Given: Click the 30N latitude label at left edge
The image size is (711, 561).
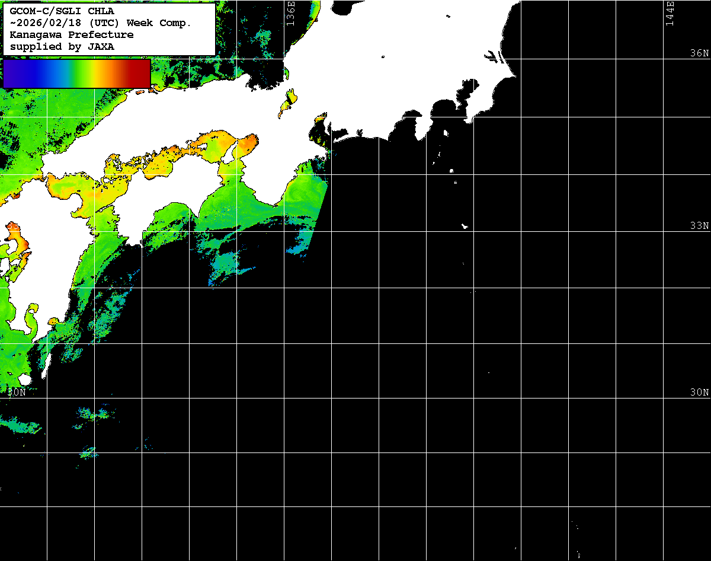Looking at the screenshot, I should tap(17, 393).
